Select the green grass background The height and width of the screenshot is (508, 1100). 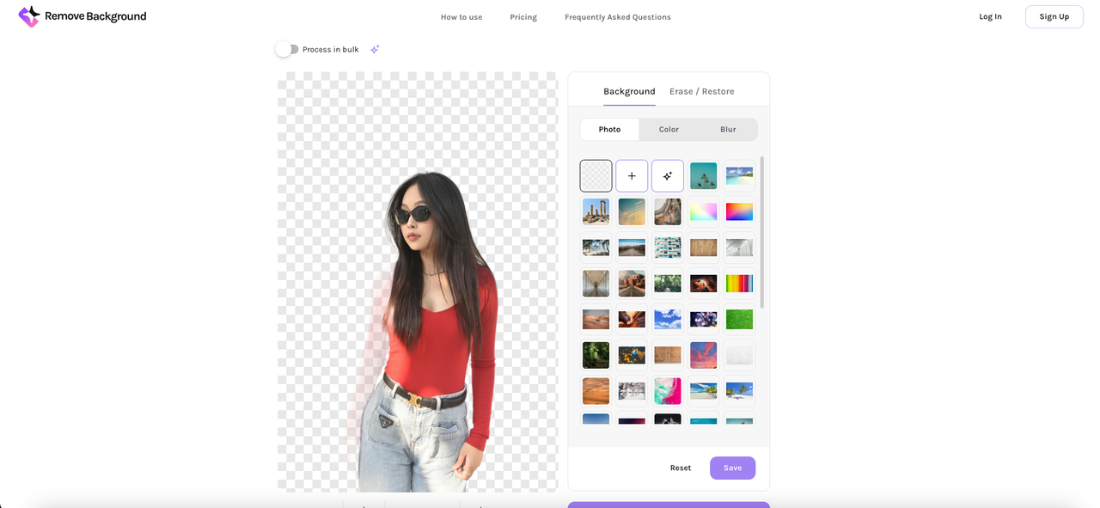tap(739, 319)
